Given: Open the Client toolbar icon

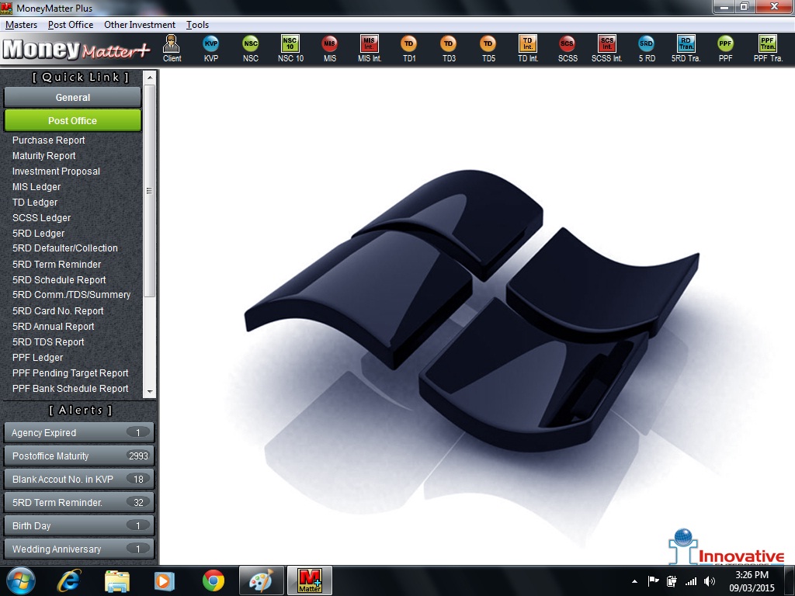Looking at the screenshot, I should (x=172, y=48).
